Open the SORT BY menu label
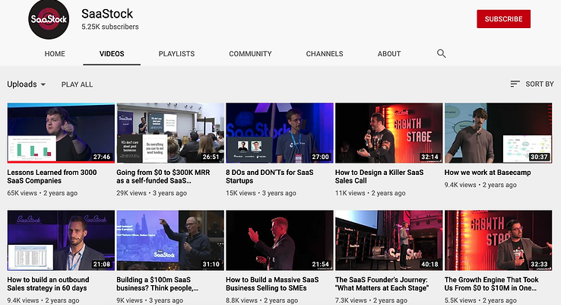Screen dimensions: 561x305 point(540,84)
